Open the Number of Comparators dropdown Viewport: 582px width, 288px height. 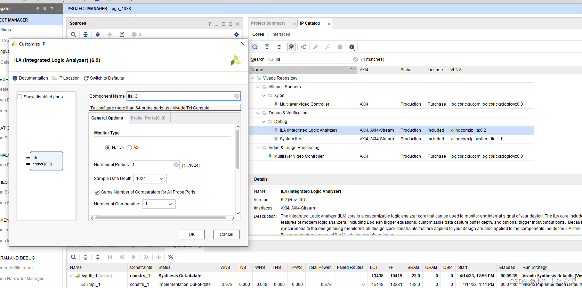tap(159, 204)
